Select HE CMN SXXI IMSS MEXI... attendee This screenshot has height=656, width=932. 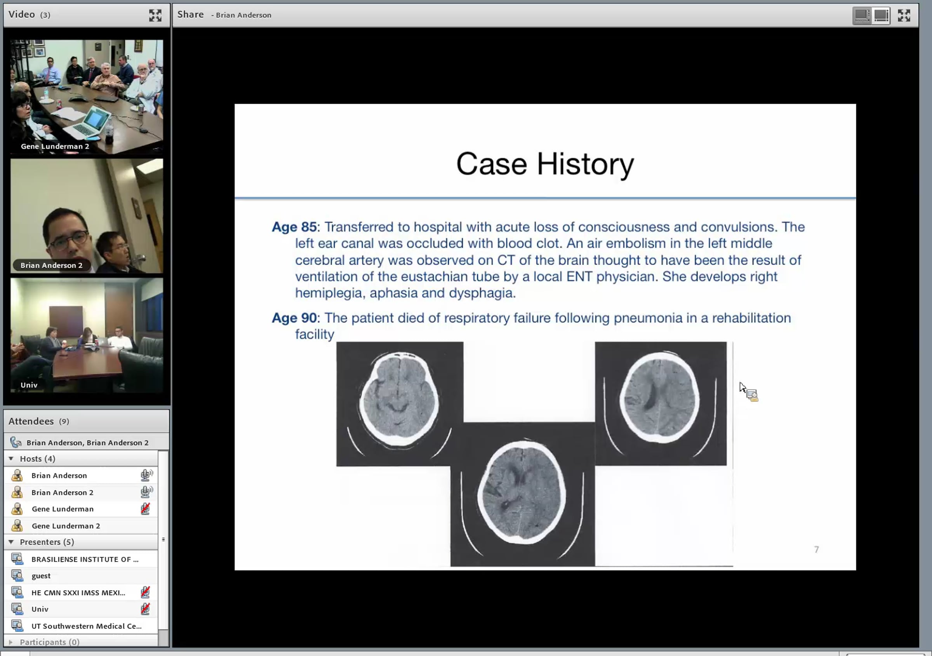click(x=81, y=592)
